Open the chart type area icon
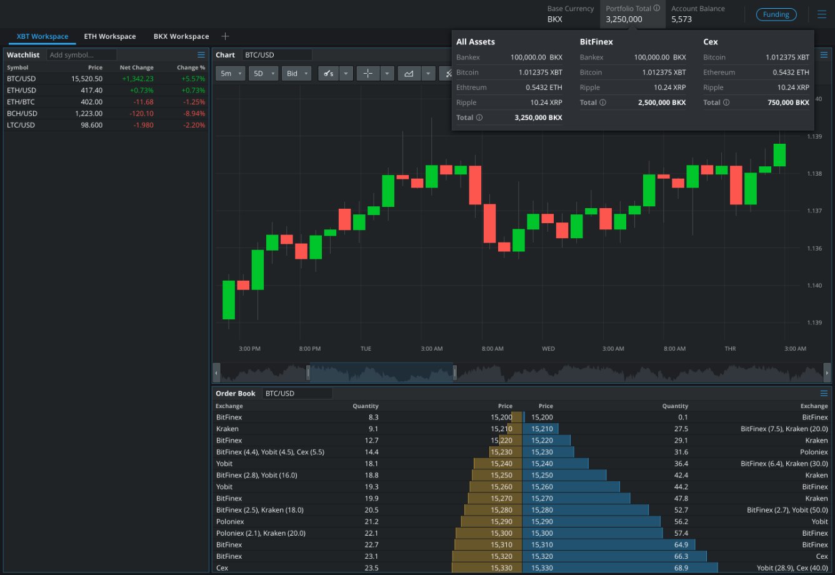Viewport: 835px width, 575px height. 411,73
